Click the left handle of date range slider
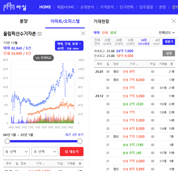 [7, 141]
